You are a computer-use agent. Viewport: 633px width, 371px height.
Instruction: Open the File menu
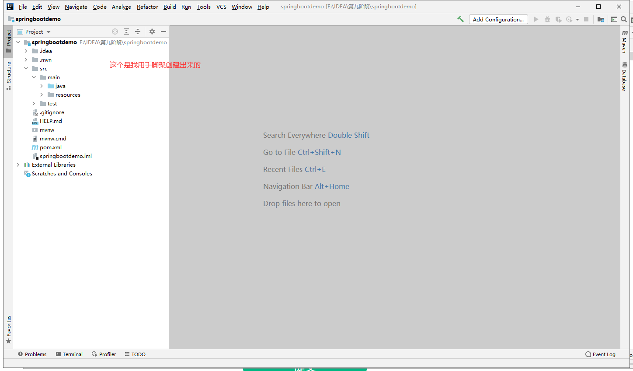[23, 7]
